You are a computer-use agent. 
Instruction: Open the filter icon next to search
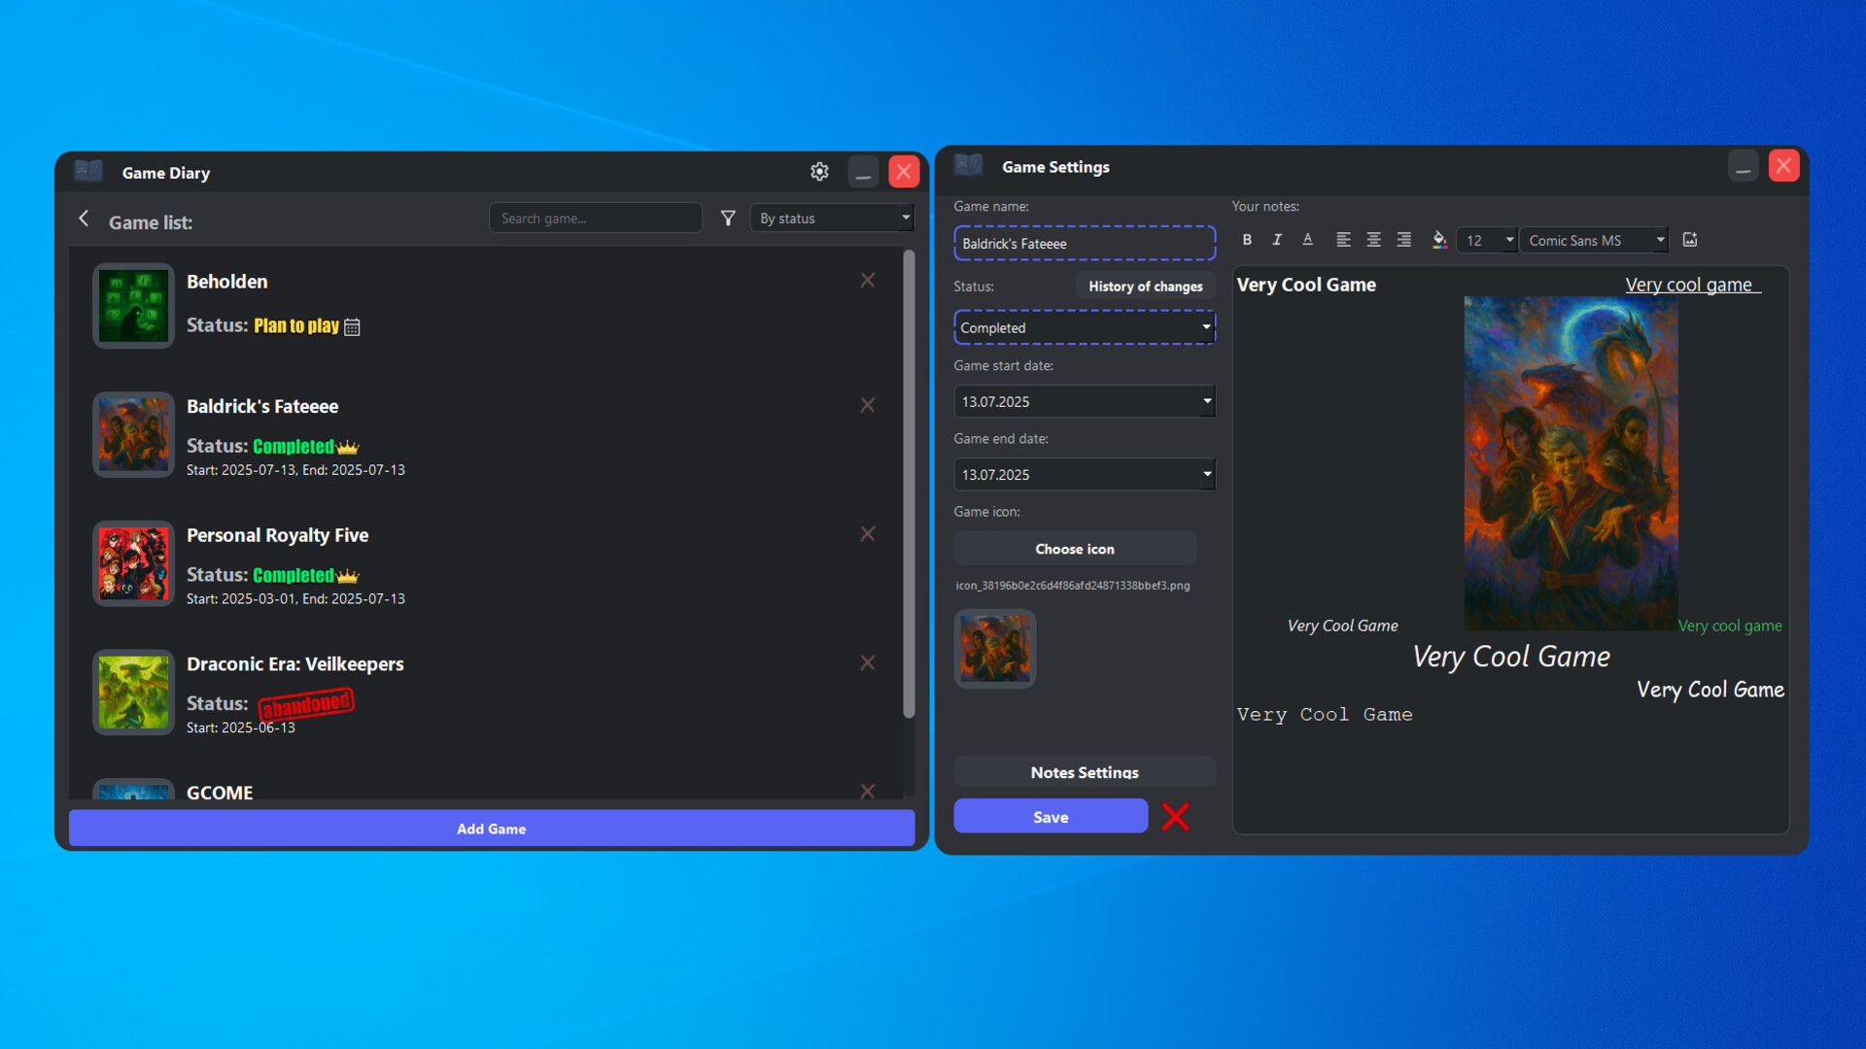[x=728, y=218]
